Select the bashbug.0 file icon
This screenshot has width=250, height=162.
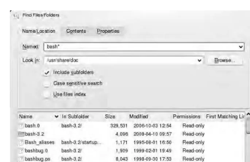(22, 151)
